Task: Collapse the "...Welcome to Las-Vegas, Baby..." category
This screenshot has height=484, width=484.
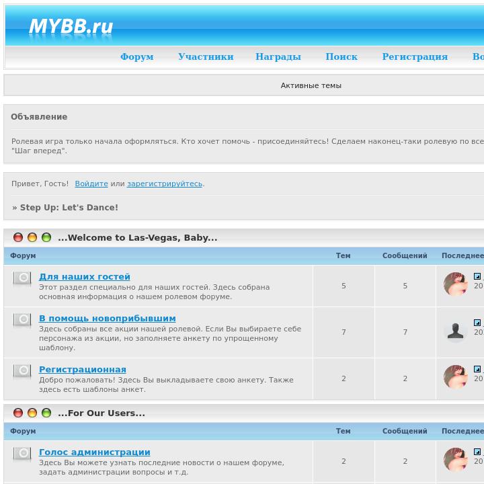Action: (137, 237)
